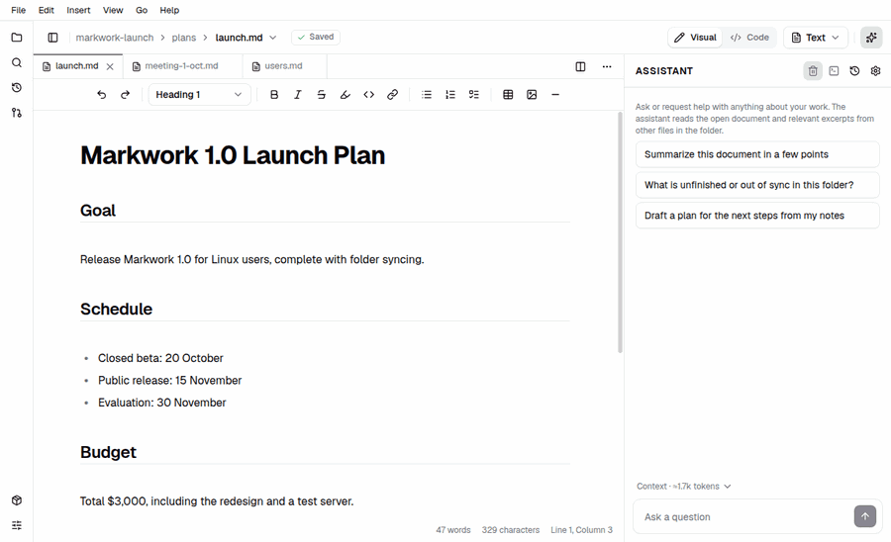Select 'Draft a plan for the next steps'
Image resolution: width=891 pixels, height=542 pixels.
coord(757,216)
